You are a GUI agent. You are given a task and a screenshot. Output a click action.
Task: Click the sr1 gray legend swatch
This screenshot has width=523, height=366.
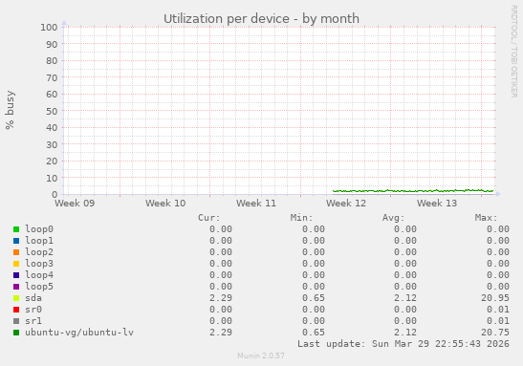pos(16,321)
